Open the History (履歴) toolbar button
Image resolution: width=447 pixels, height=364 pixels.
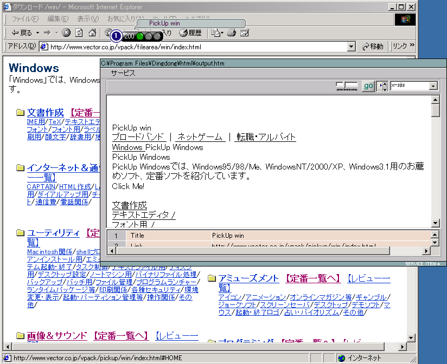pos(190,32)
